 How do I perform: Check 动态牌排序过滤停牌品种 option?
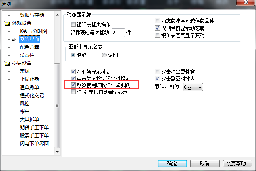coord(157,20)
